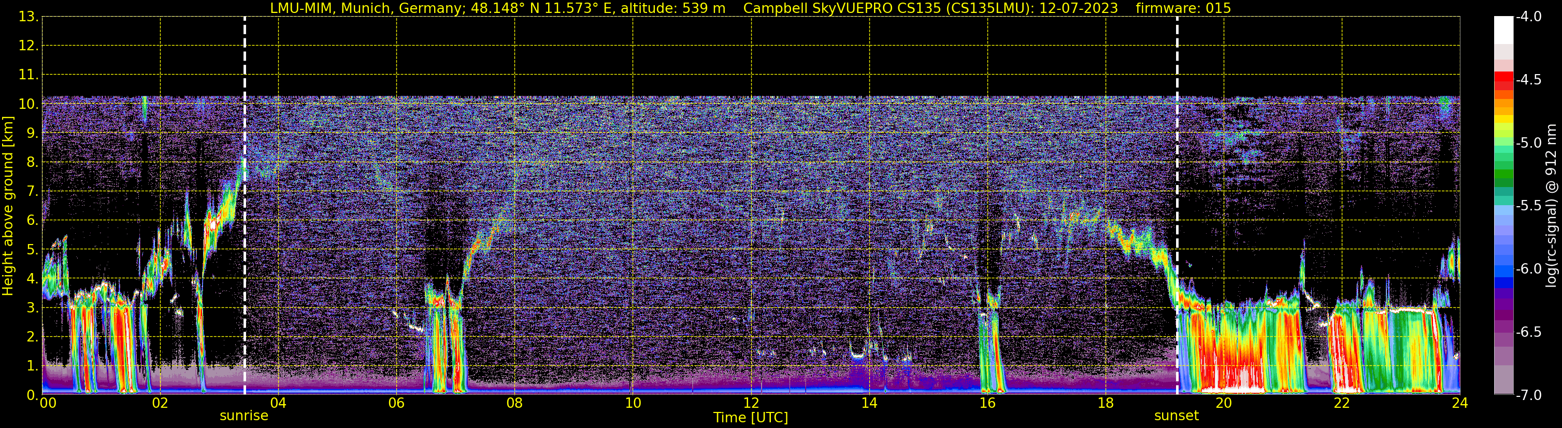Click the '-7.0' colorbar tick label
Image resolution: width=1562 pixels, height=428 pixels.
[1528, 395]
